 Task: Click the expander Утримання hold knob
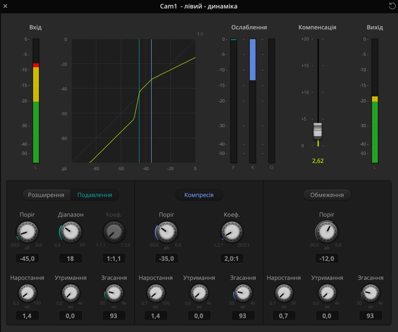70,293
